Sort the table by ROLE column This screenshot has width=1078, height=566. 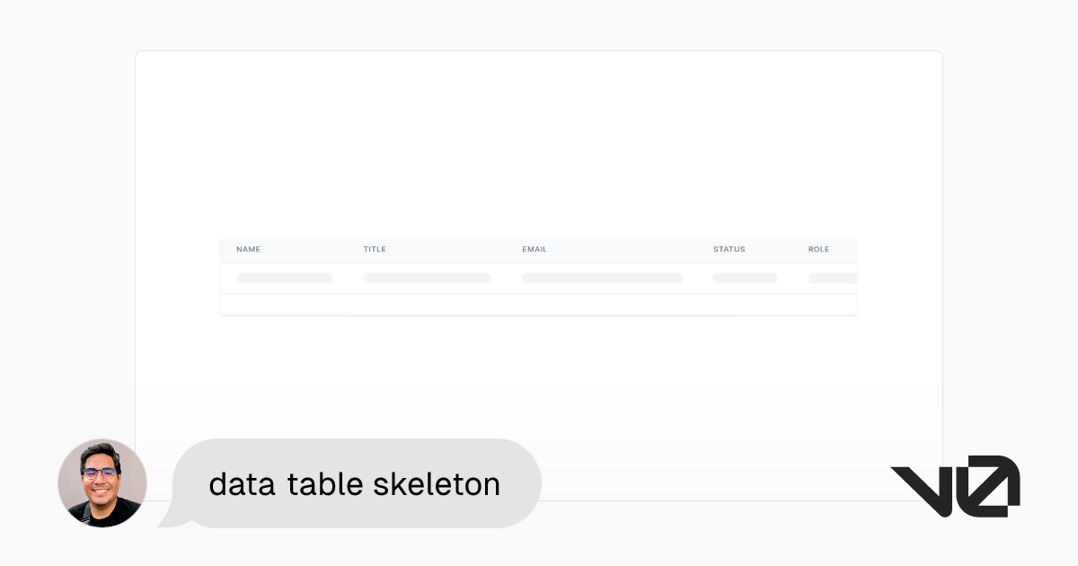[818, 249]
